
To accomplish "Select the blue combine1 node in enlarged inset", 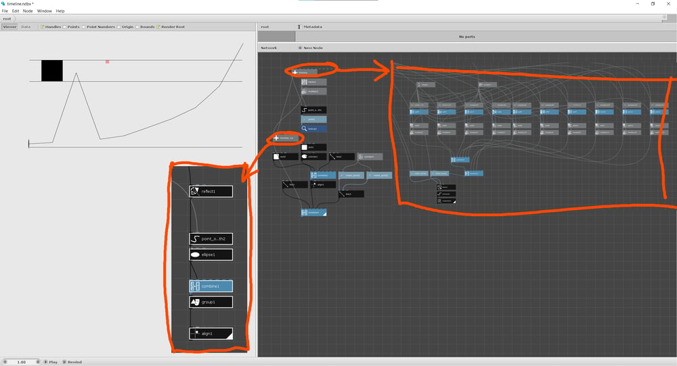I will coord(211,286).
